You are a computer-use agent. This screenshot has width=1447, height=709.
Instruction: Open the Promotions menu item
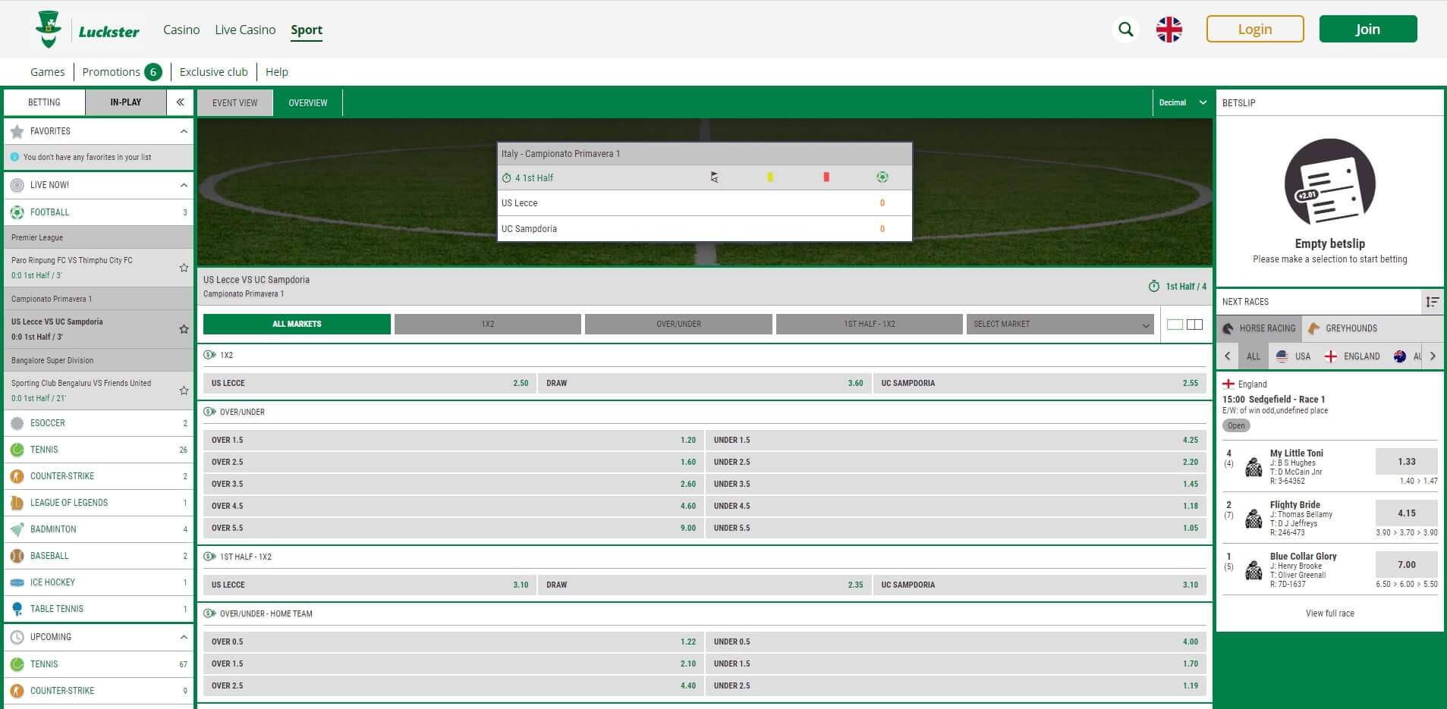pos(112,71)
